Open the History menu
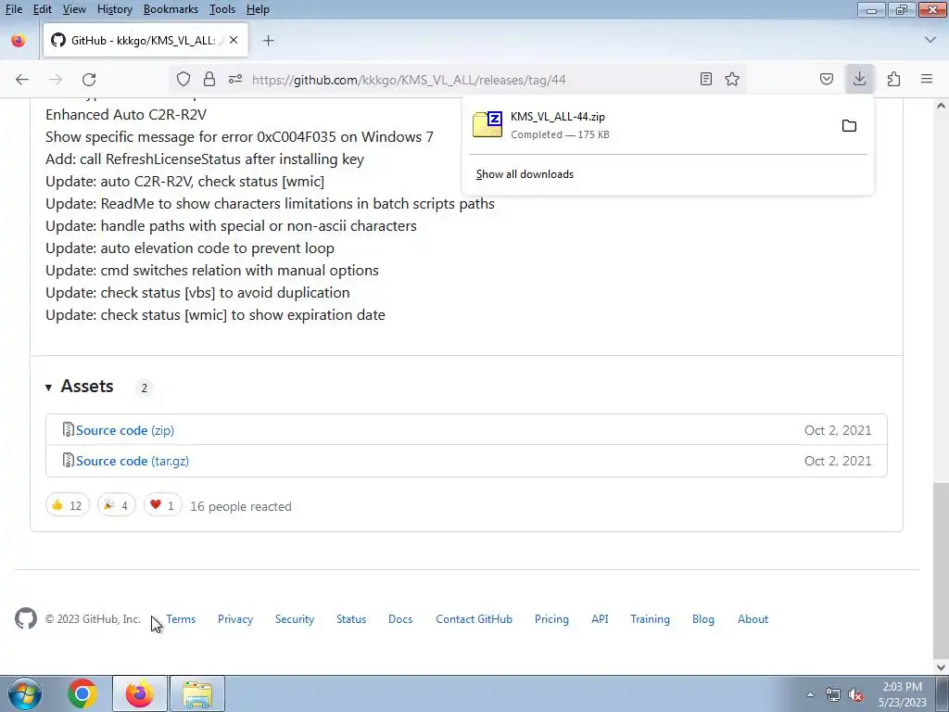Screen dimensions: 949x712 coord(114,9)
